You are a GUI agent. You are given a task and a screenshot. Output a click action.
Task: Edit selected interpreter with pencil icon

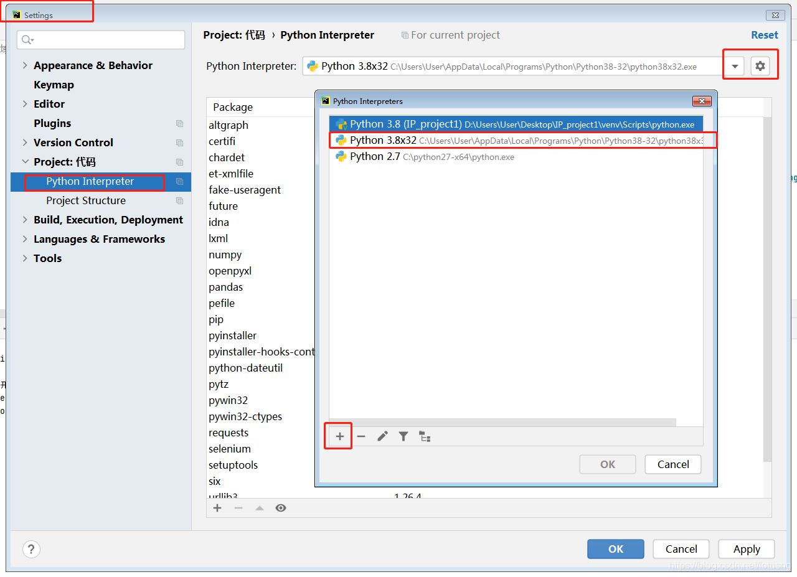point(382,436)
